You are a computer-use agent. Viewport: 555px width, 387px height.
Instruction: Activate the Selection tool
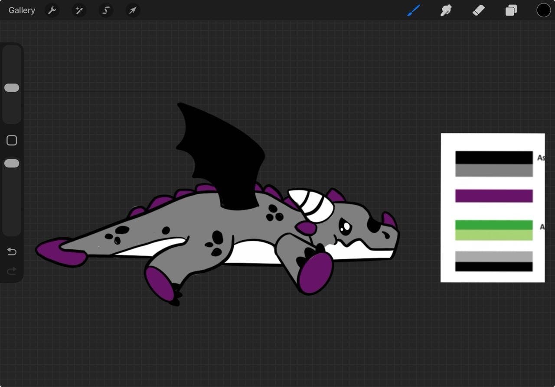(106, 10)
